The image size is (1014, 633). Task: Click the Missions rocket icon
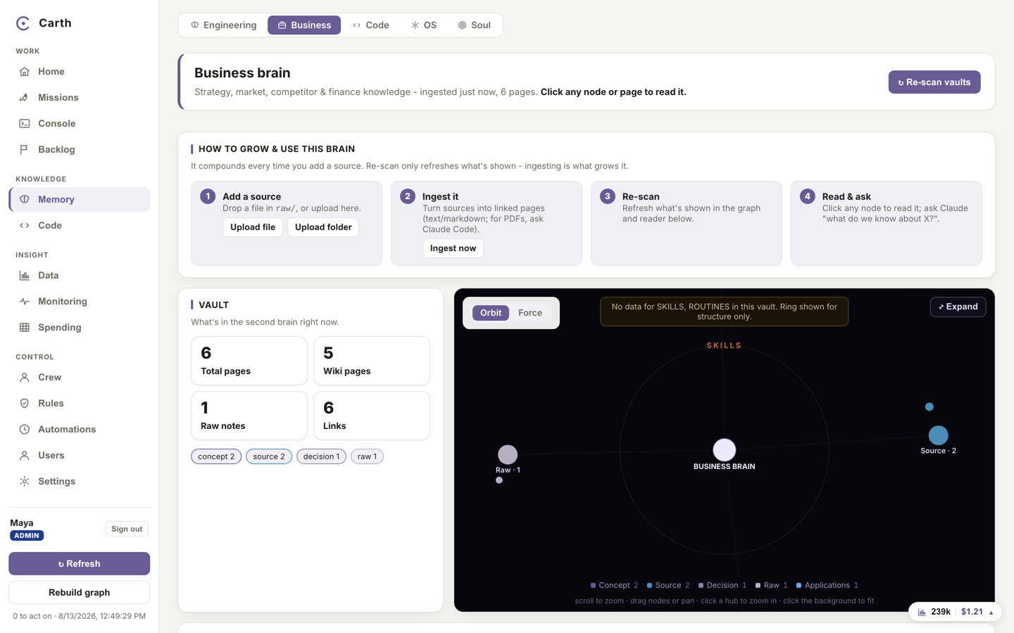click(25, 98)
